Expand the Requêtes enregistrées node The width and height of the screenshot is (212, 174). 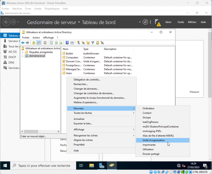click(23, 52)
